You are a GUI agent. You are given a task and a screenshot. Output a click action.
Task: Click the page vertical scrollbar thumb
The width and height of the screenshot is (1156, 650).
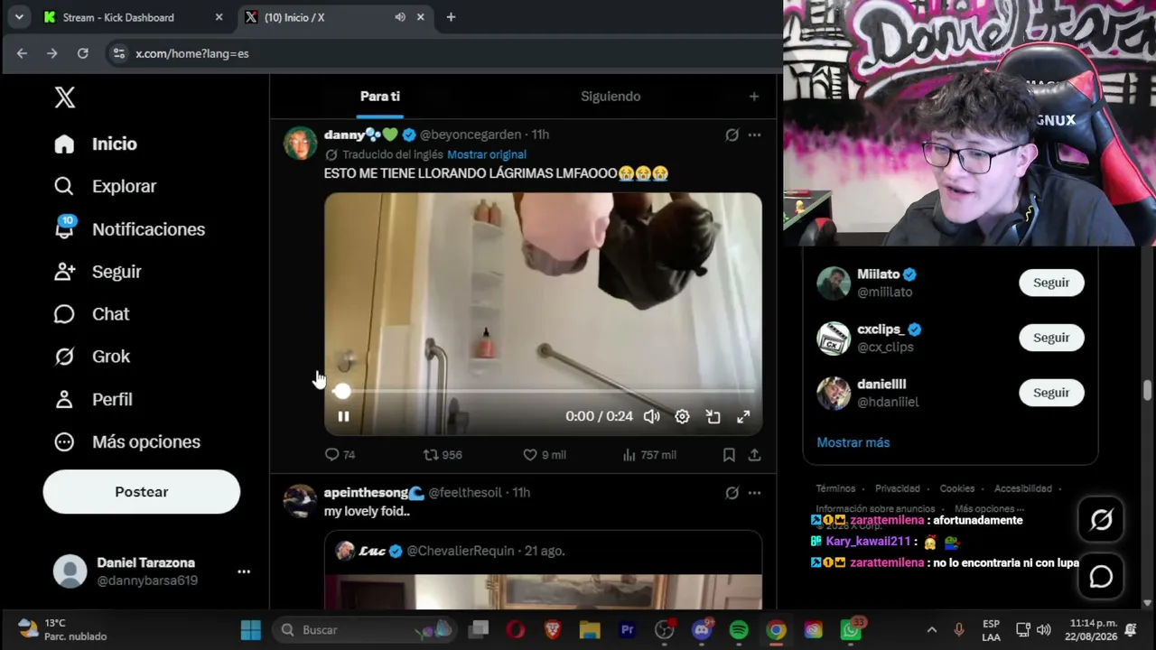pos(1147,390)
